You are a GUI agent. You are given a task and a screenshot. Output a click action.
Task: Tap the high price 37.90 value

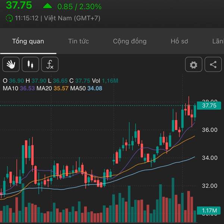(39, 81)
